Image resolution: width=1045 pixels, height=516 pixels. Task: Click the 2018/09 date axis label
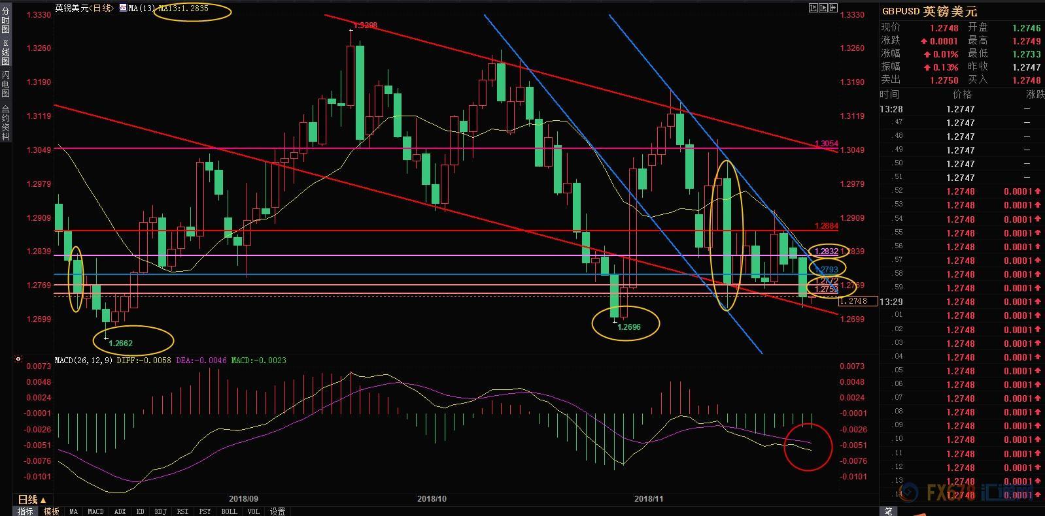pyautogui.click(x=243, y=498)
